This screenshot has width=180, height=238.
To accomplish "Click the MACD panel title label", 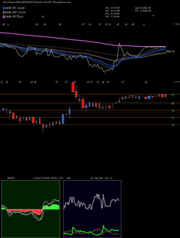I will tap(10, 178).
